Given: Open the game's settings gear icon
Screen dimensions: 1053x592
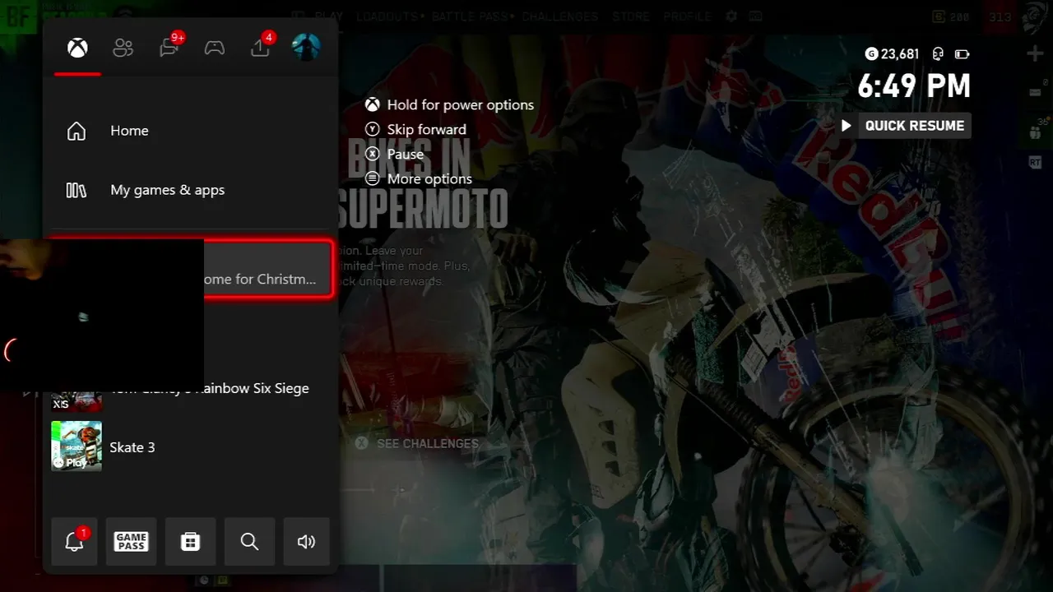Looking at the screenshot, I should click(731, 16).
